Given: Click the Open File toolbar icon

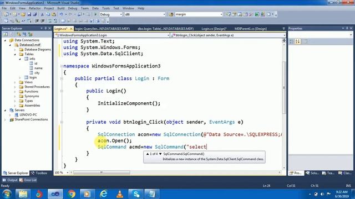Looking at the screenshot, I should tap(23, 14).
